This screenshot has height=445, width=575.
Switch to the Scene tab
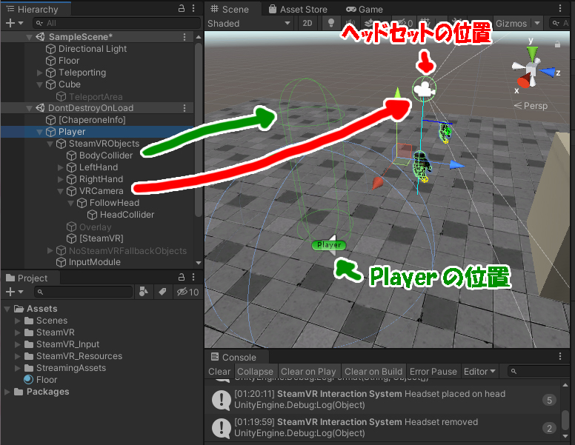coord(230,9)
